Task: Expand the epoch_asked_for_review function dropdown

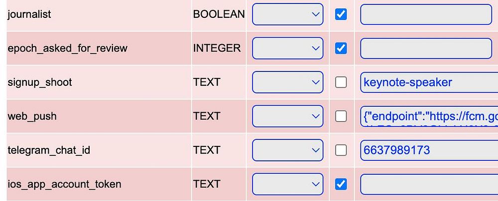Action: (x=288, y=48)
